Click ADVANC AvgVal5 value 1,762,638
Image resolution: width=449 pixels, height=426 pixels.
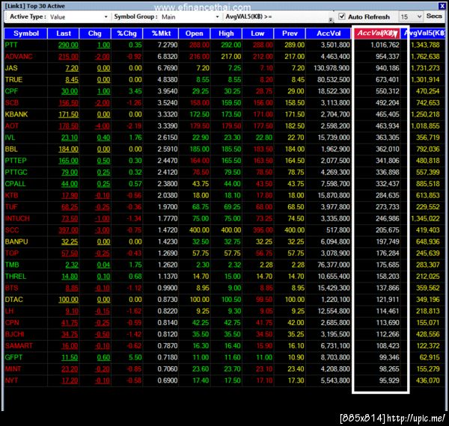tap(425, 57)
